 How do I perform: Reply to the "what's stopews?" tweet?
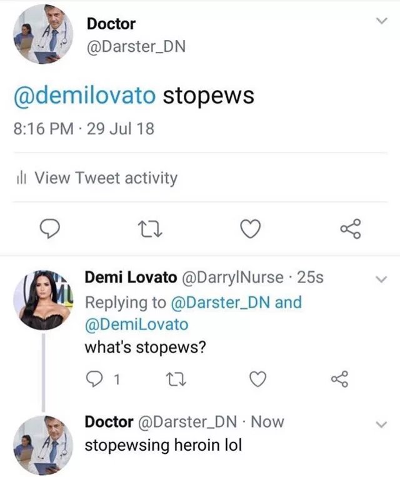94,379
